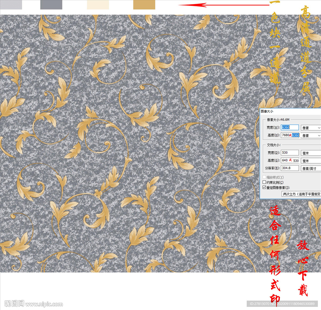Open the pixel width unit dropdown

click(x=311, y=128)
